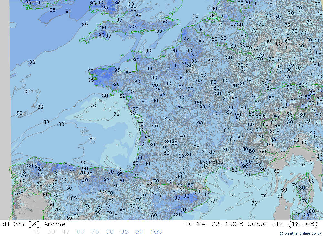Select the legend value 45
The width and height of the screenshot is (323, 236).
(x=66, y=232)
